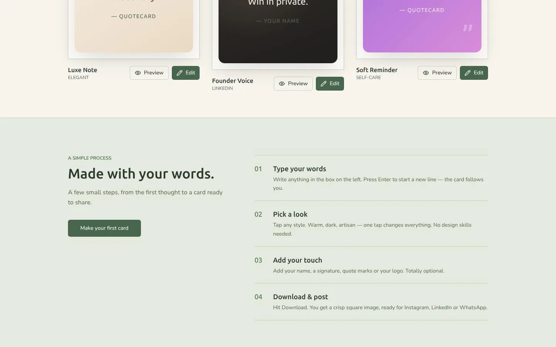Click the description starting Tap any style
The width and height of the screenshot is (556, 347).
[372, 229]
